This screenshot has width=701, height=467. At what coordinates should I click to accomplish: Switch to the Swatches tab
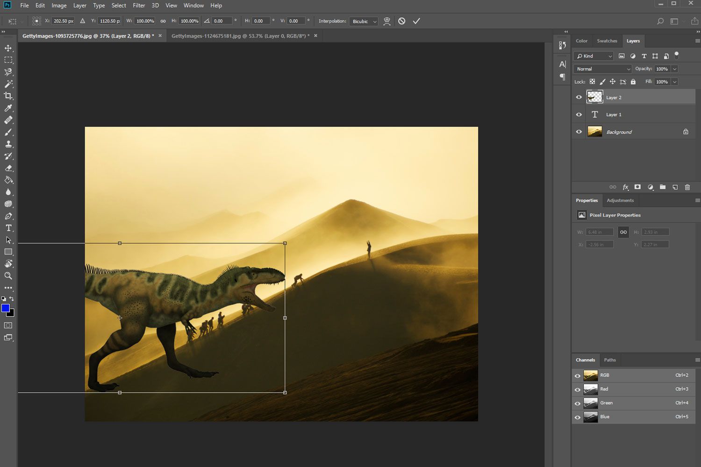[x=607, y=41]
